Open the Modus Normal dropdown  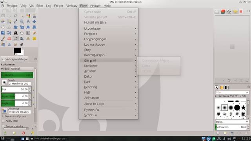click(22, 69)
